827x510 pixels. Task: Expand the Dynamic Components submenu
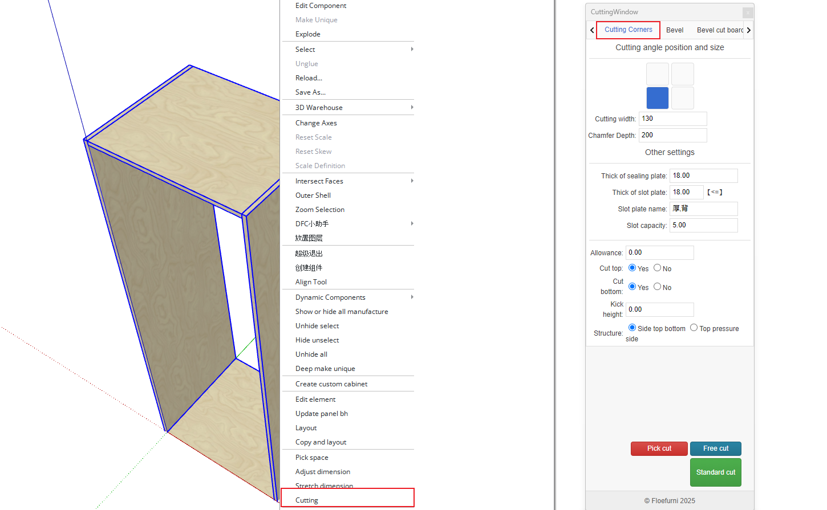coord(348,297)
